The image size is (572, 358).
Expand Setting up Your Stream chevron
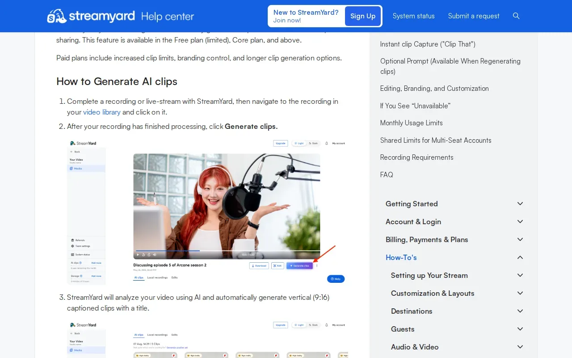520,275
